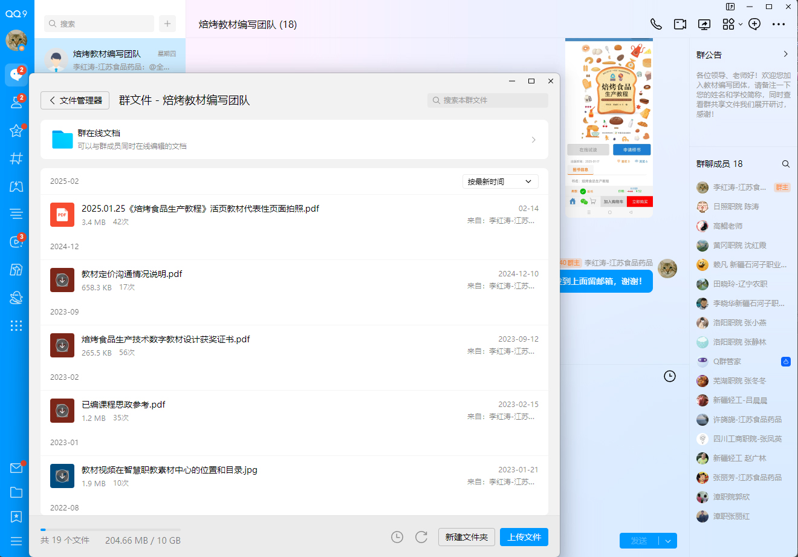Download the 获奖证书.pdf file via its icon
798x557 pixels.
(x=62, y=345)
